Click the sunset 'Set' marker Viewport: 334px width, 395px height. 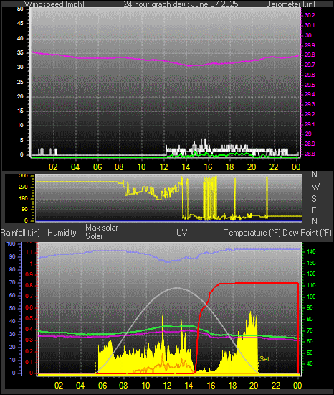coord(264,358)
